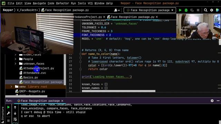Start debugging with the green bug icon
The height and width of the screenshot is (124, 221).
point(186,10)
